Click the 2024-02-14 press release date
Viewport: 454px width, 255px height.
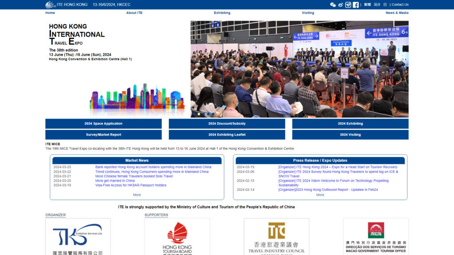245,189
